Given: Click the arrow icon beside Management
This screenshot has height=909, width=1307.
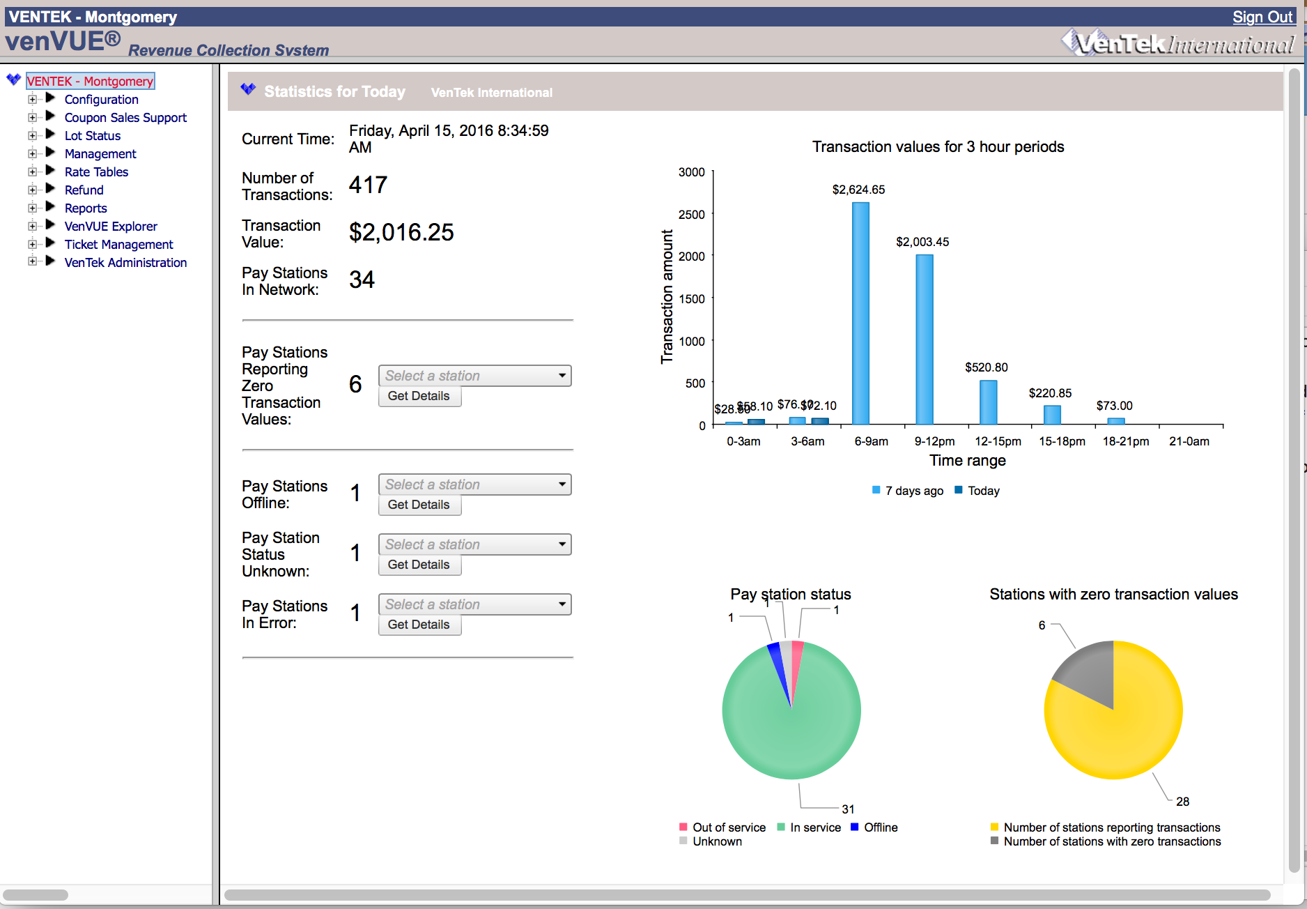Looking at the screenshot, I should point(50,153).
